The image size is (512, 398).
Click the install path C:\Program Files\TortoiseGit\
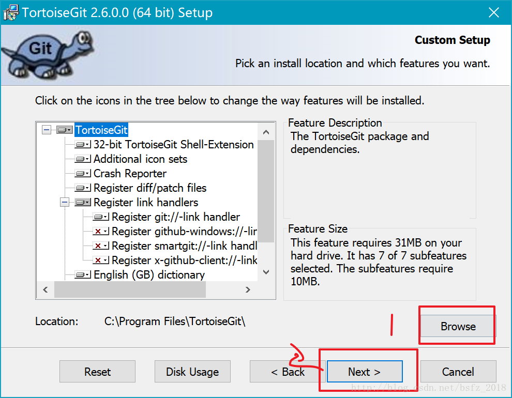tap(175, 322)
